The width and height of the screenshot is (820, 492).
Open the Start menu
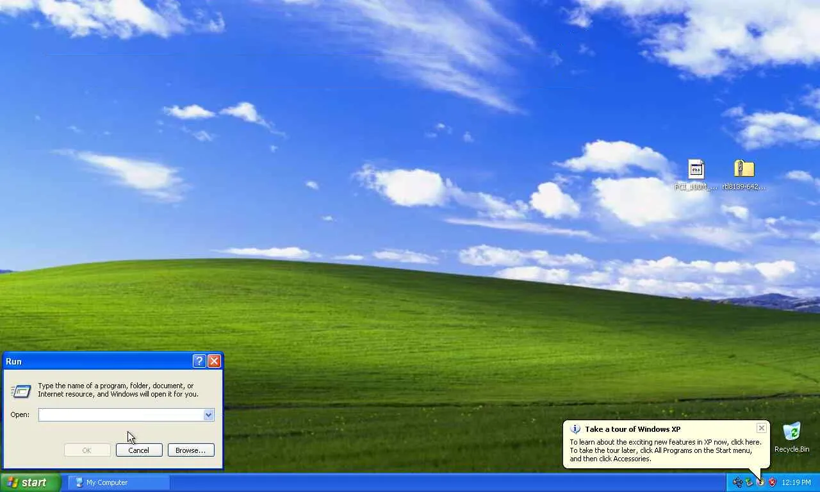(x=31, y=482)
